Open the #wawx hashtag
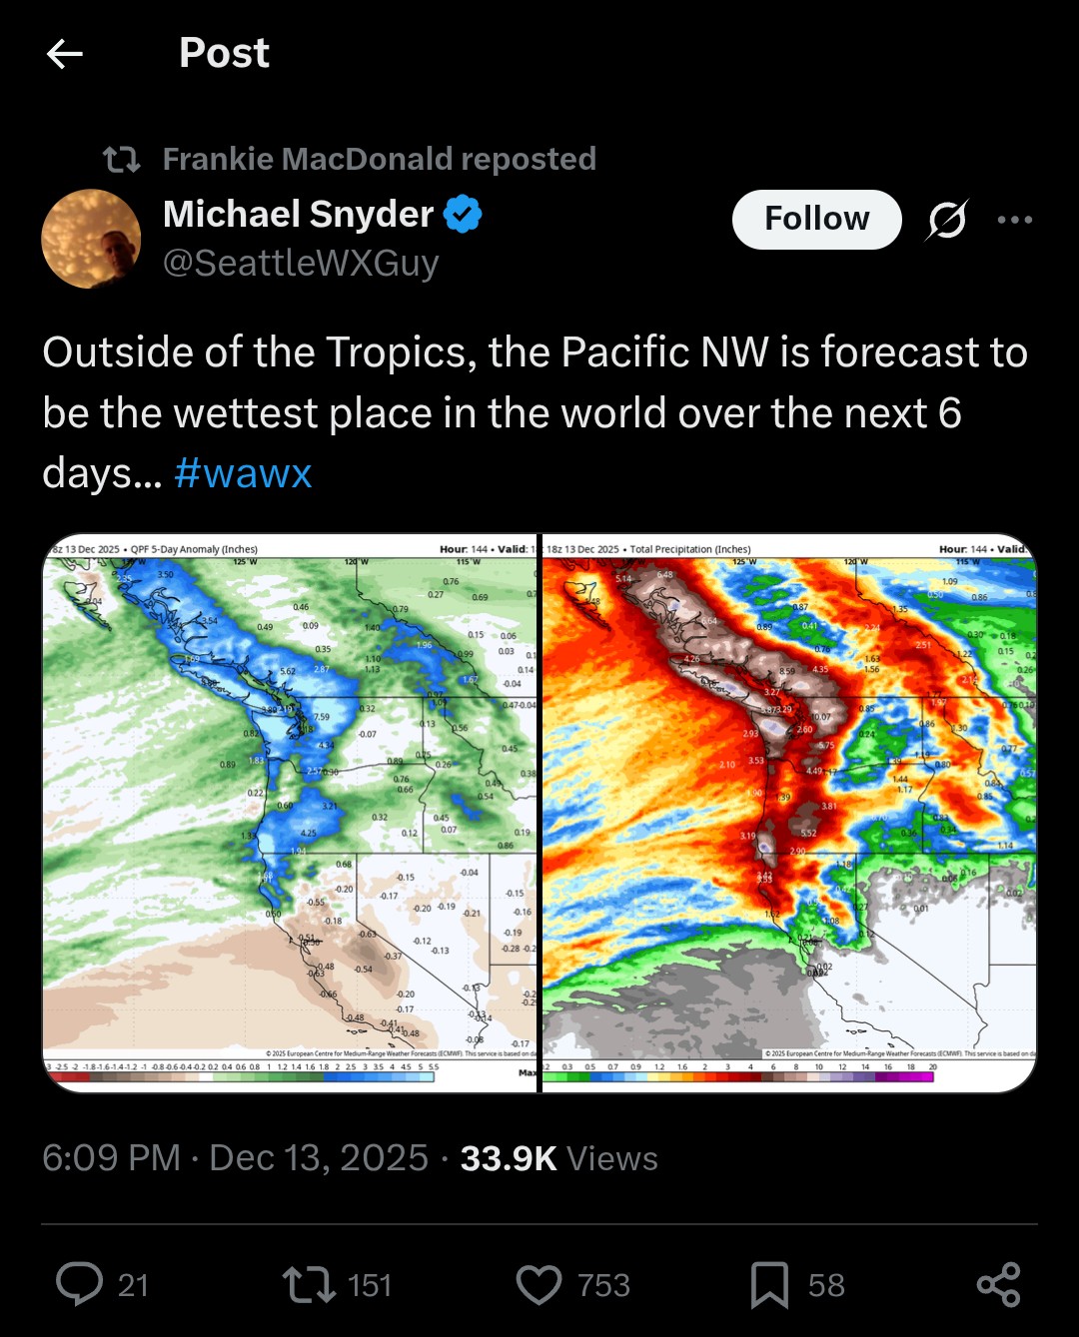 click(x=243, y=473)
